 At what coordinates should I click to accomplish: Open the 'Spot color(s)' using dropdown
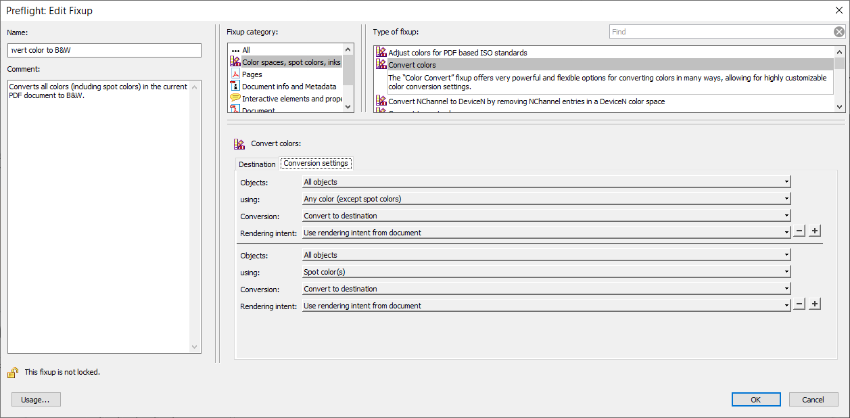point(546,272)
